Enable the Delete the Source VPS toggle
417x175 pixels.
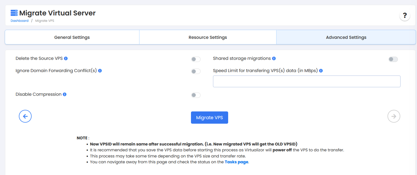point(196,59)
